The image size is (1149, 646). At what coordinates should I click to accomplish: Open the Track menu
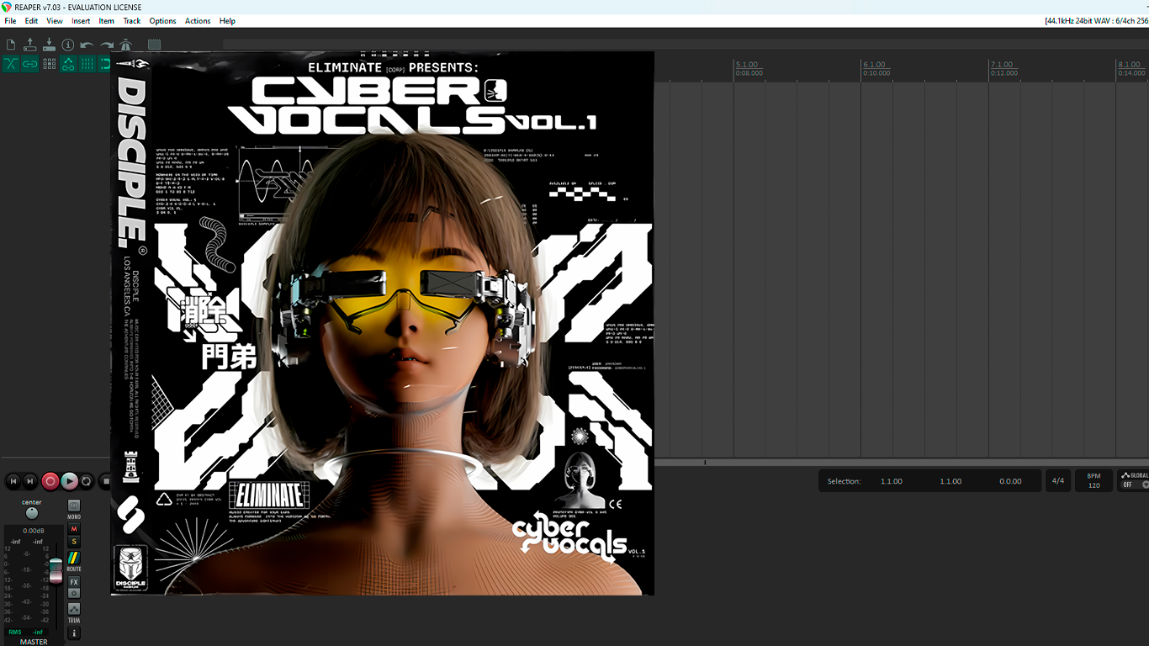(x=132, y=21)
